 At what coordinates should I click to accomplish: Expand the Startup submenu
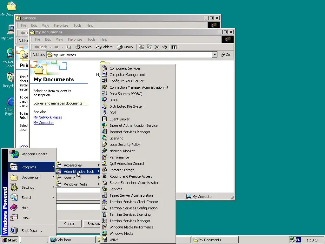[78, 178]
